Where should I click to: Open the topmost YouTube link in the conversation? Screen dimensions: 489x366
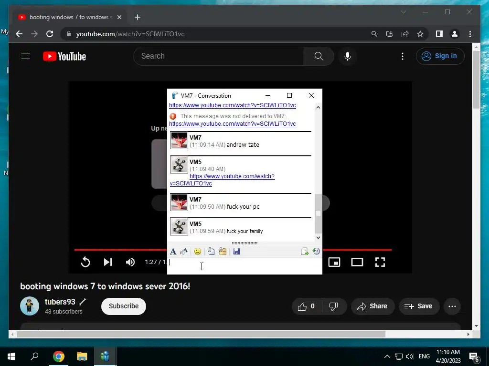[x=233, y=105]
